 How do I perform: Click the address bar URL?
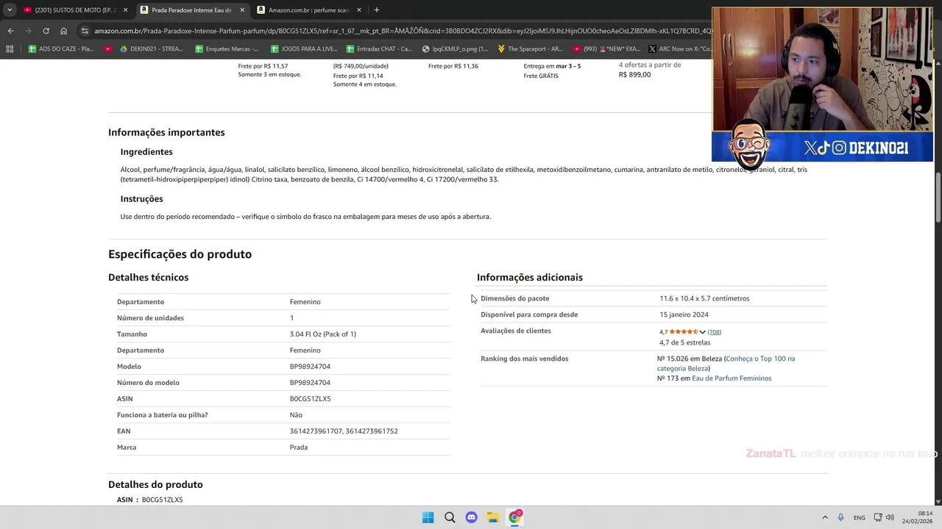401,31
